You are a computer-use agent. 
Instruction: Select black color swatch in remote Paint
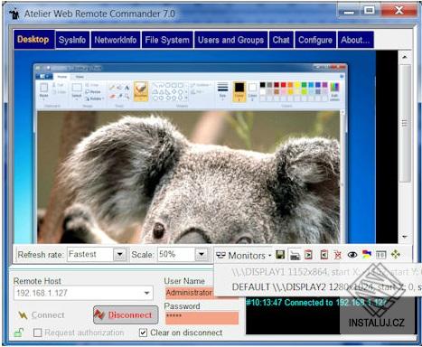click(x=263, y=85)
